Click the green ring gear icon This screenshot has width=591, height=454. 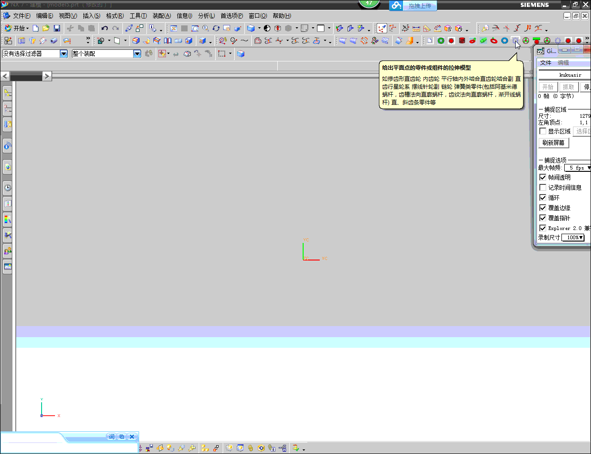pyautogui.click(x=441, y=41)
